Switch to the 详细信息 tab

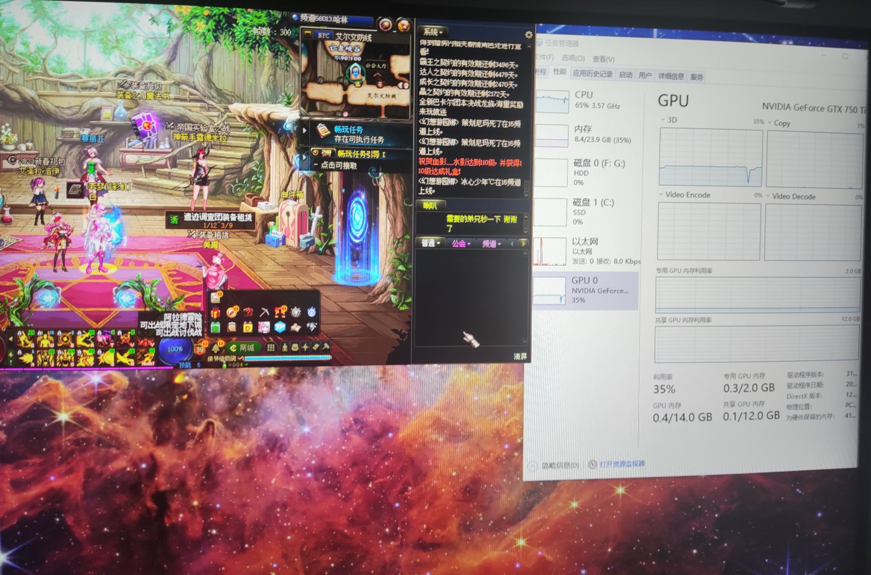[671, 76]
